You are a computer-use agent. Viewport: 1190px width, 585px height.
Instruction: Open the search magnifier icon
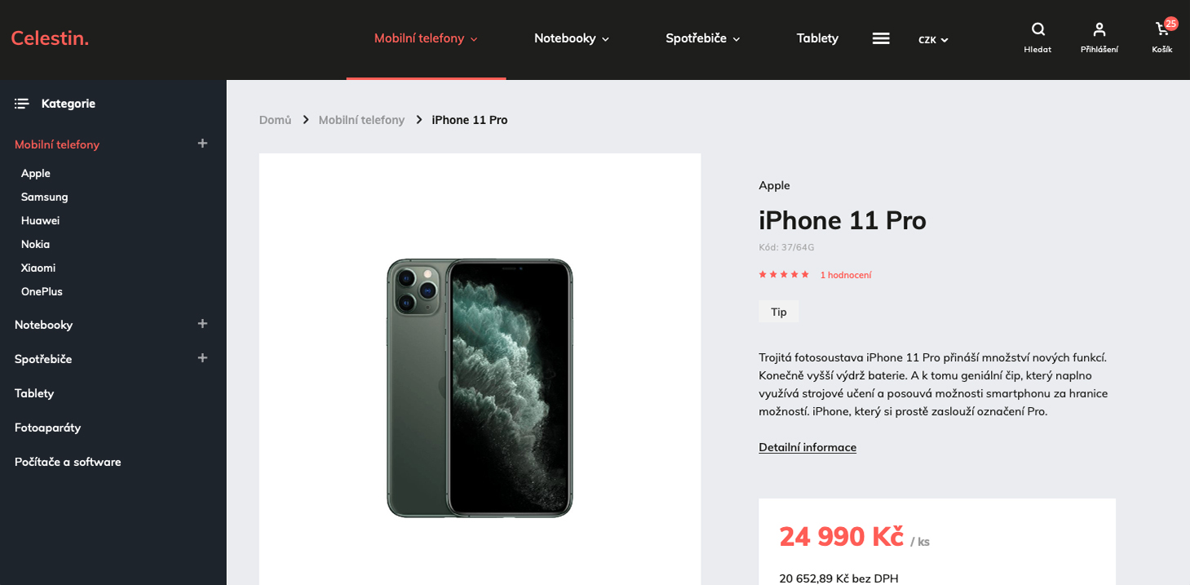(1037, 29)
